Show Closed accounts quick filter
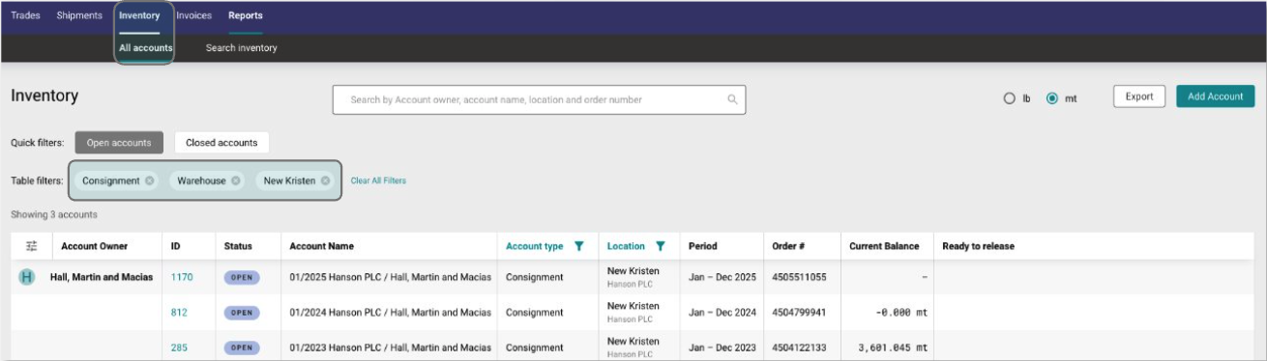 click(221, 143)
